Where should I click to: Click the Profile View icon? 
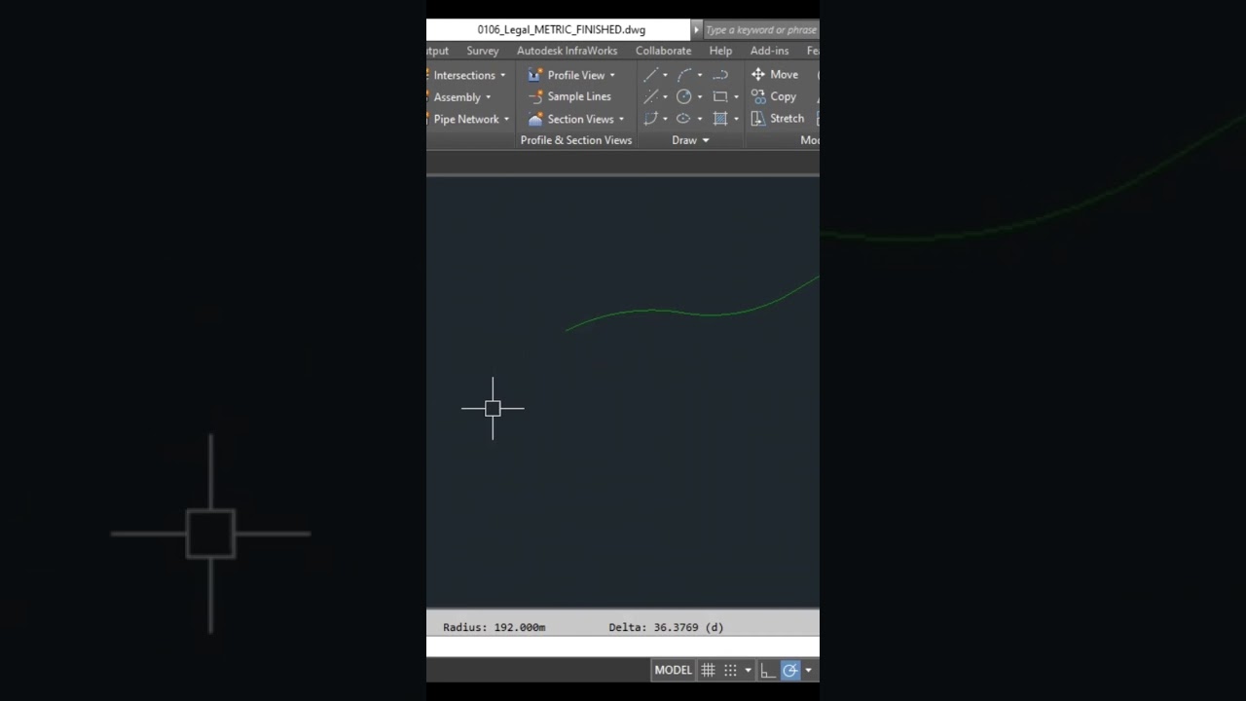click(535, 75)
